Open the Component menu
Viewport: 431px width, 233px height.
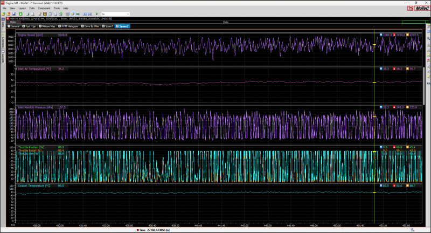[x=44, y=8]
